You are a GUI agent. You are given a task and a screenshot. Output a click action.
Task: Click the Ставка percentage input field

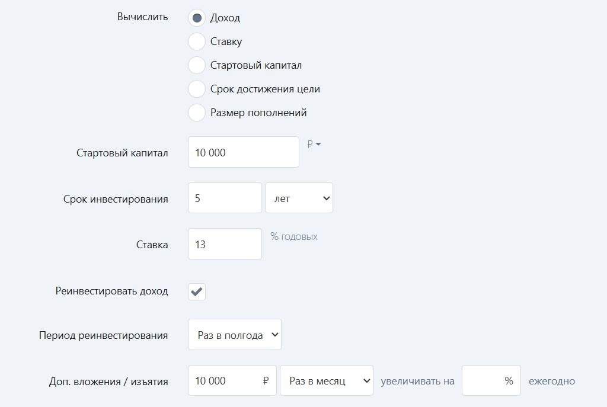coord(225,243)
